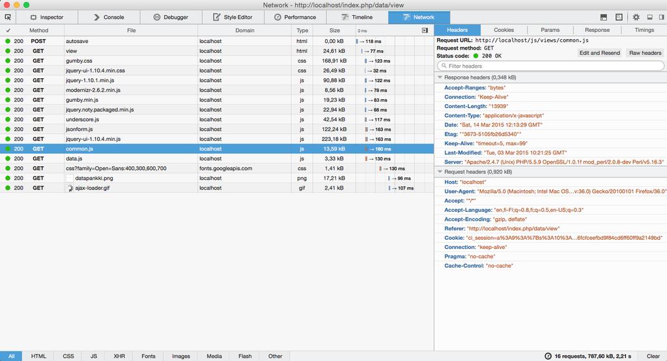Viewport: 667px width, 361px height.
Task: Click the ajax-loader.gif thumbnail icon
Action: (x=70, y=188)
